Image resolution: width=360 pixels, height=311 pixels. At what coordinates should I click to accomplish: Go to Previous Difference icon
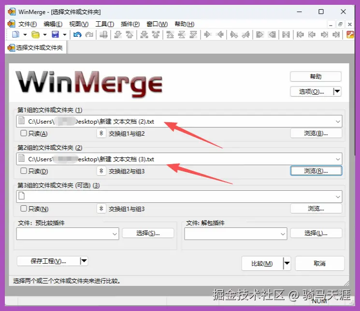point(130,35)
